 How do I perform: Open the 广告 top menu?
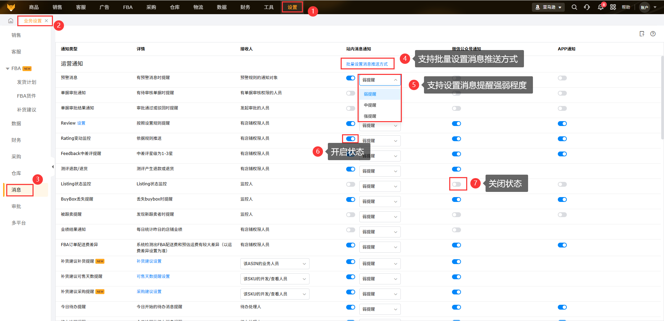(x=104, y=7)
